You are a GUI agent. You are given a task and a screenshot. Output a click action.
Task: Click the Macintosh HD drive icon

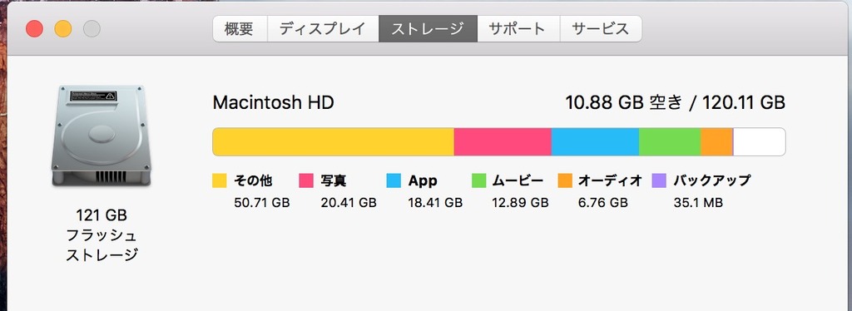pos(101,136)
